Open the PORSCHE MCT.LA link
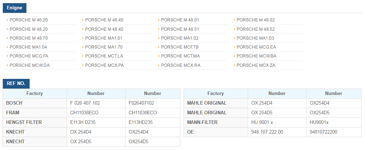This screenshot has width=365, height=150. pyautogui.click(x=104, y=56)
